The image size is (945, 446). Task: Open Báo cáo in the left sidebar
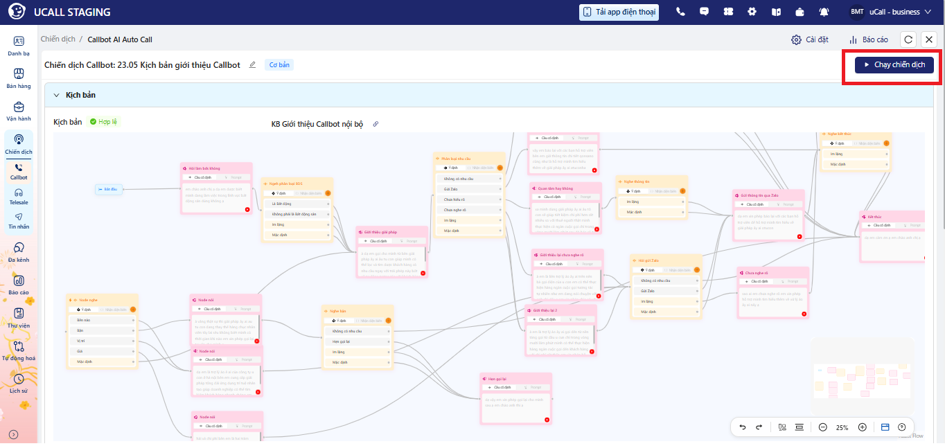pyautogui.click(x=19, y=285)
